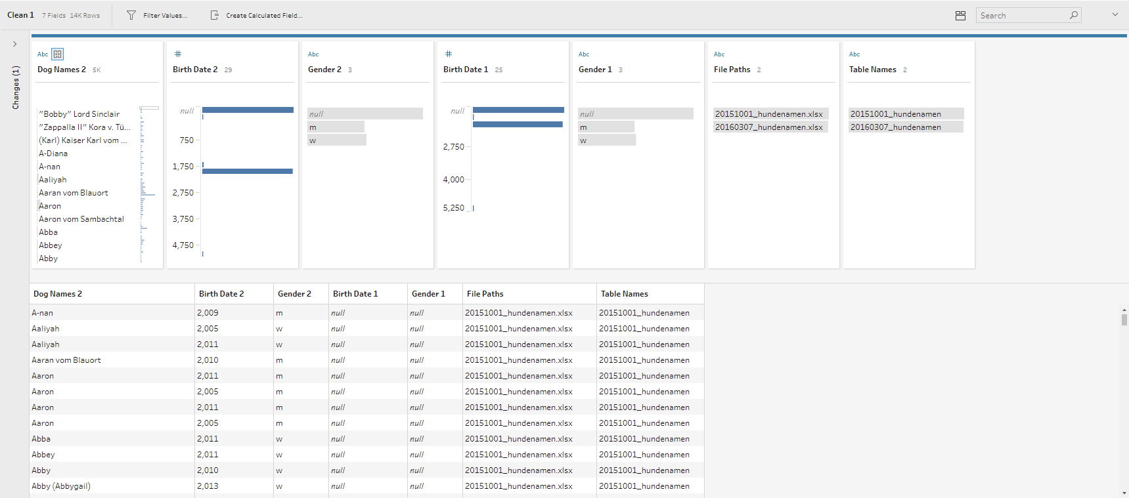Select the null bar in Birth Date 2
Image resolution: width=1129 pixels, height=498 pixels.
click(248, 110)
